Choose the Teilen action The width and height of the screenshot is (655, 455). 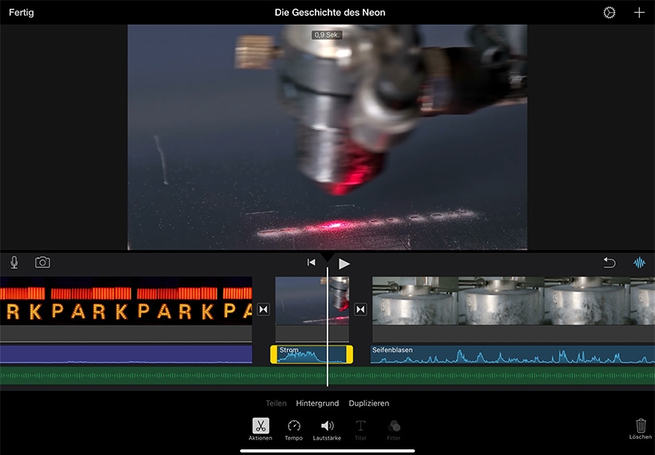pos(276,403)
